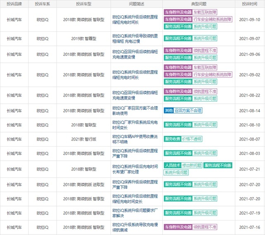Click 系统升级问题 tag in the 2021-08-03 row

pyautogui.click(x=205, y=153)
